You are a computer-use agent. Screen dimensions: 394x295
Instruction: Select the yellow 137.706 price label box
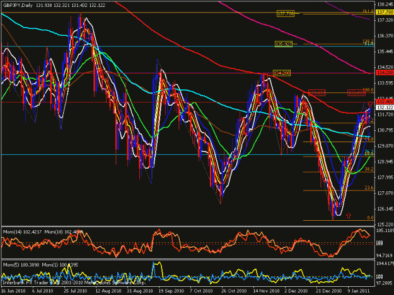click(x=286, y=14)
